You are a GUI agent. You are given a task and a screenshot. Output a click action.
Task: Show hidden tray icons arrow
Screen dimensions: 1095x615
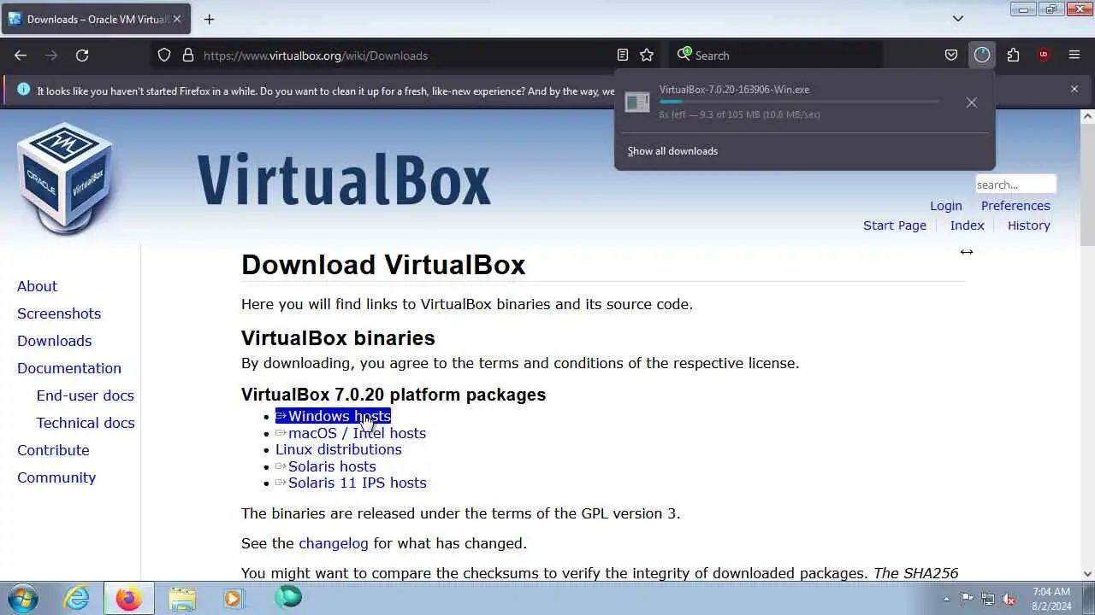[945, 599]
